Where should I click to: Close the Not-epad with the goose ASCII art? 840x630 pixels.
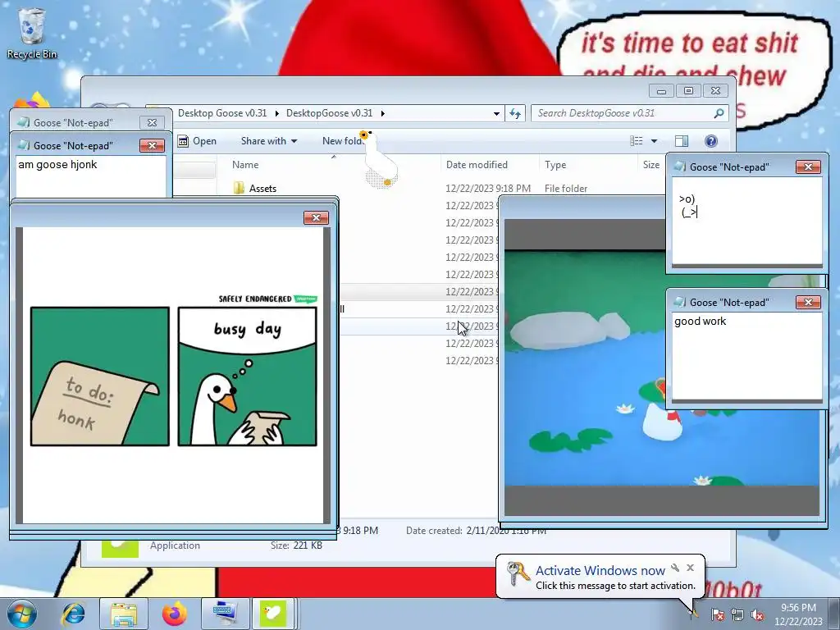tap(808, 167)
